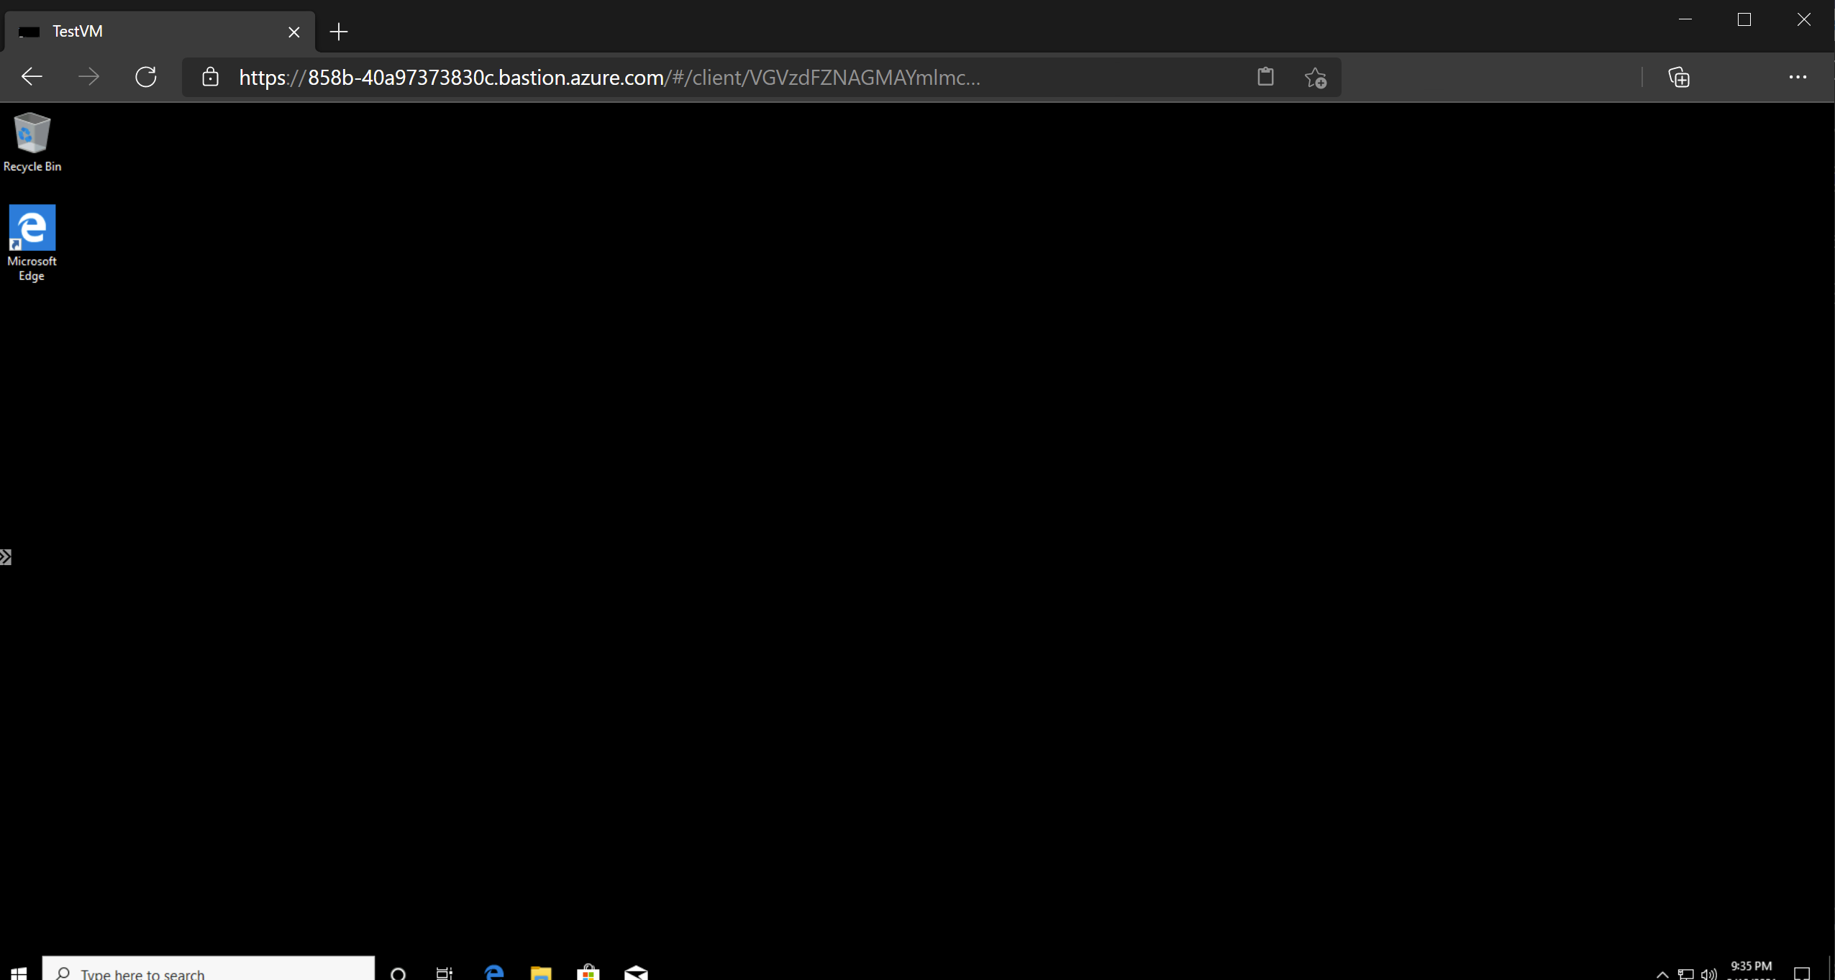Open Mail app from remote taskbar

pyautogui.click(x=636, y=973)
